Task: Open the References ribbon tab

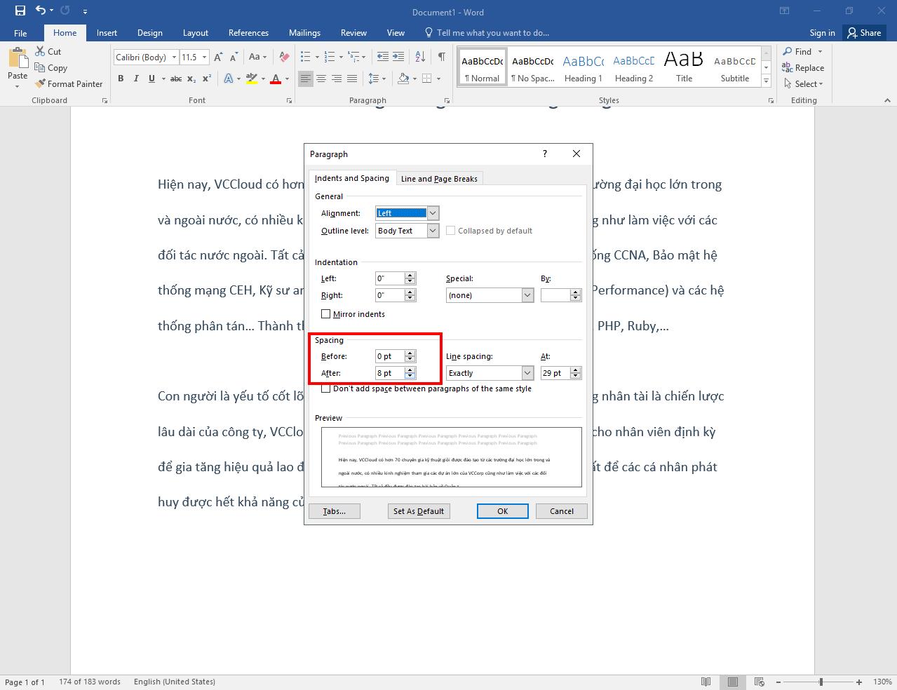Action: pos(248,33)
